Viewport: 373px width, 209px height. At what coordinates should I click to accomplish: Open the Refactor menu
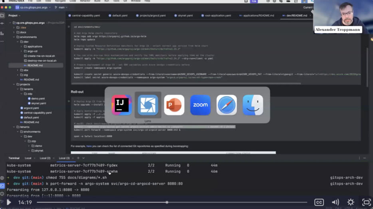[x=85, y=1]
